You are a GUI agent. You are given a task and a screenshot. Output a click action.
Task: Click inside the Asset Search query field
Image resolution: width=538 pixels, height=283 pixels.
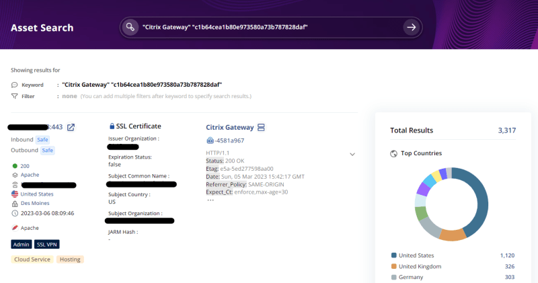pyautogui.click(x=270, y=27)
